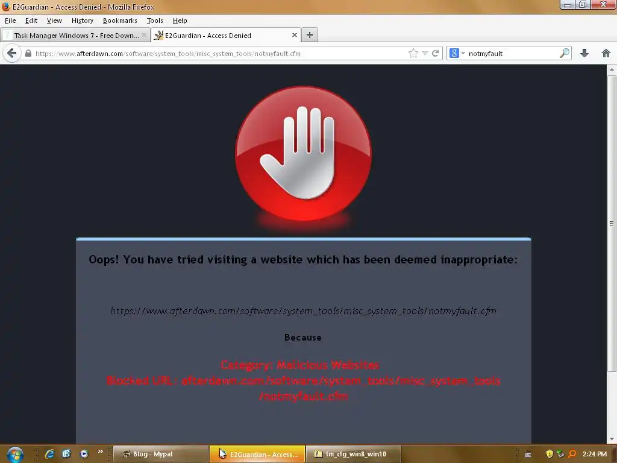617x463 pixels.
Task: Click the 'Category: Malicious Websites' text
Action: 299,365
